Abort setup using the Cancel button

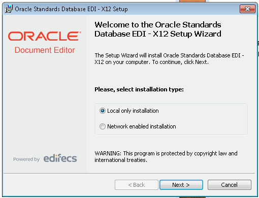(230, 185)
